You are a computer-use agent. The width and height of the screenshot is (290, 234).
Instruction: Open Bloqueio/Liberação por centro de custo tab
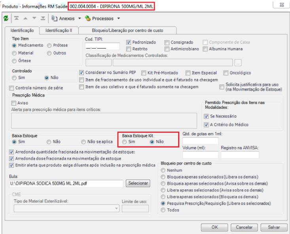127,30
